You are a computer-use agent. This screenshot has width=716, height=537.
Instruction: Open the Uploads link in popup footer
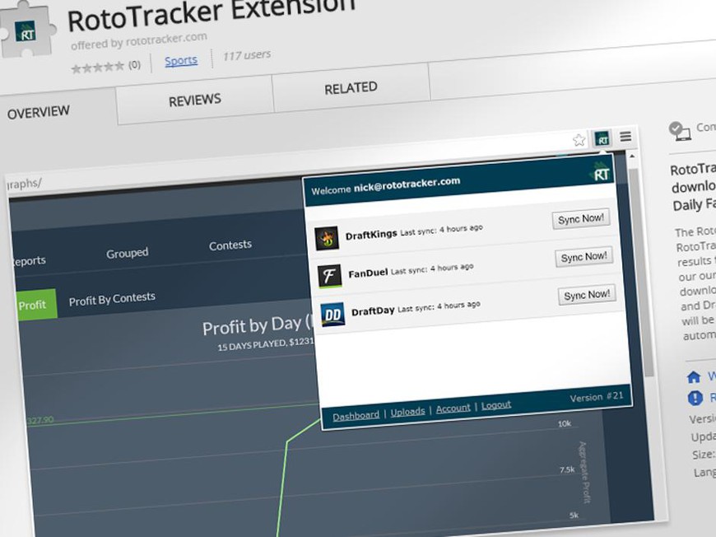[x=407, y=411]
